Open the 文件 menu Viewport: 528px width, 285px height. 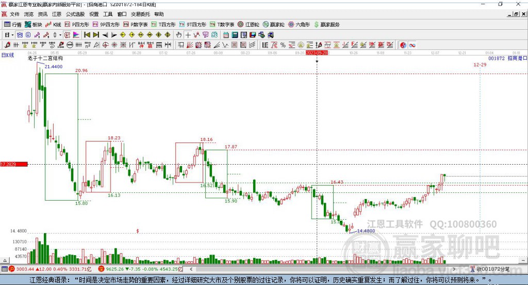(x=14, y=14)
